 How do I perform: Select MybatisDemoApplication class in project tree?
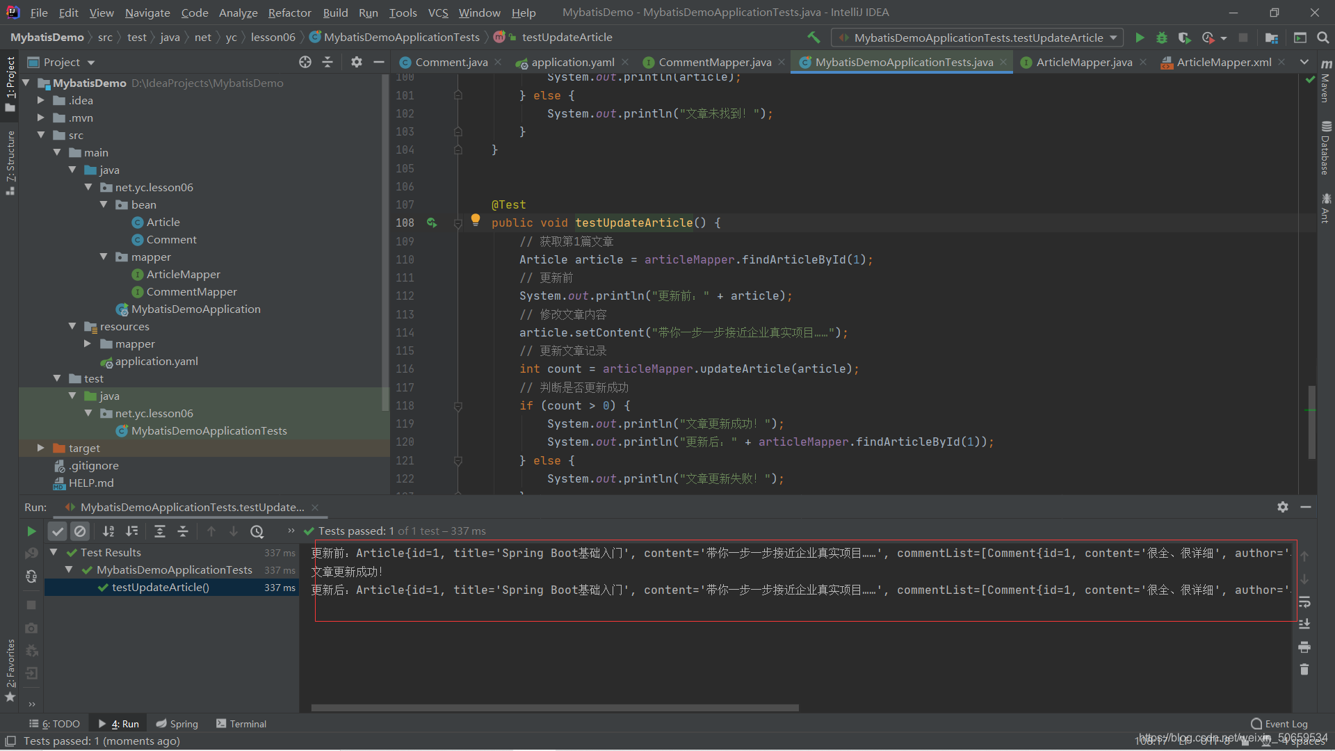pos(196,308)
